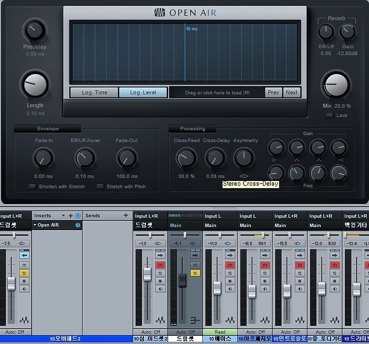Click the waveform track icon on -7.5 channel

[x=24, y=320]
